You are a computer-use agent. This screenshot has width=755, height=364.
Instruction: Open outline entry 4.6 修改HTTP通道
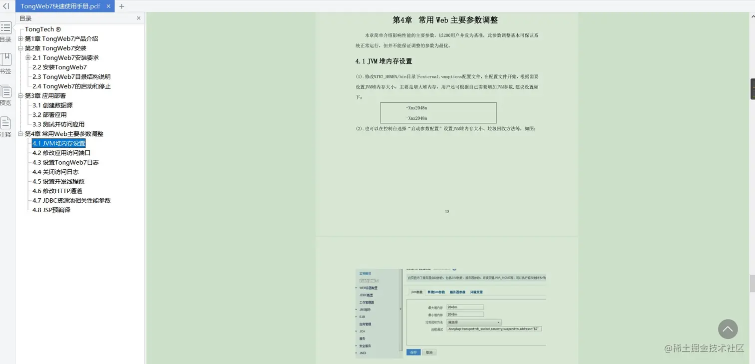57,191
